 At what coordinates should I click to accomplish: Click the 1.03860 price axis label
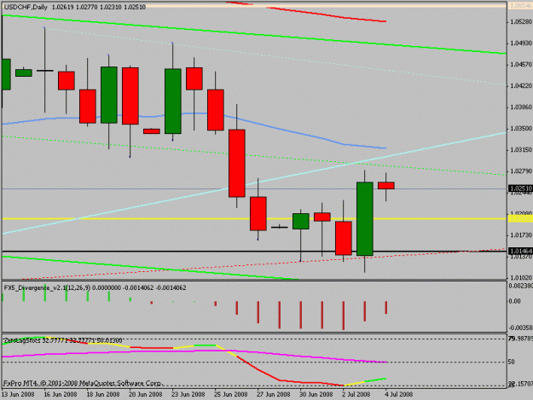tap(521, 107)
